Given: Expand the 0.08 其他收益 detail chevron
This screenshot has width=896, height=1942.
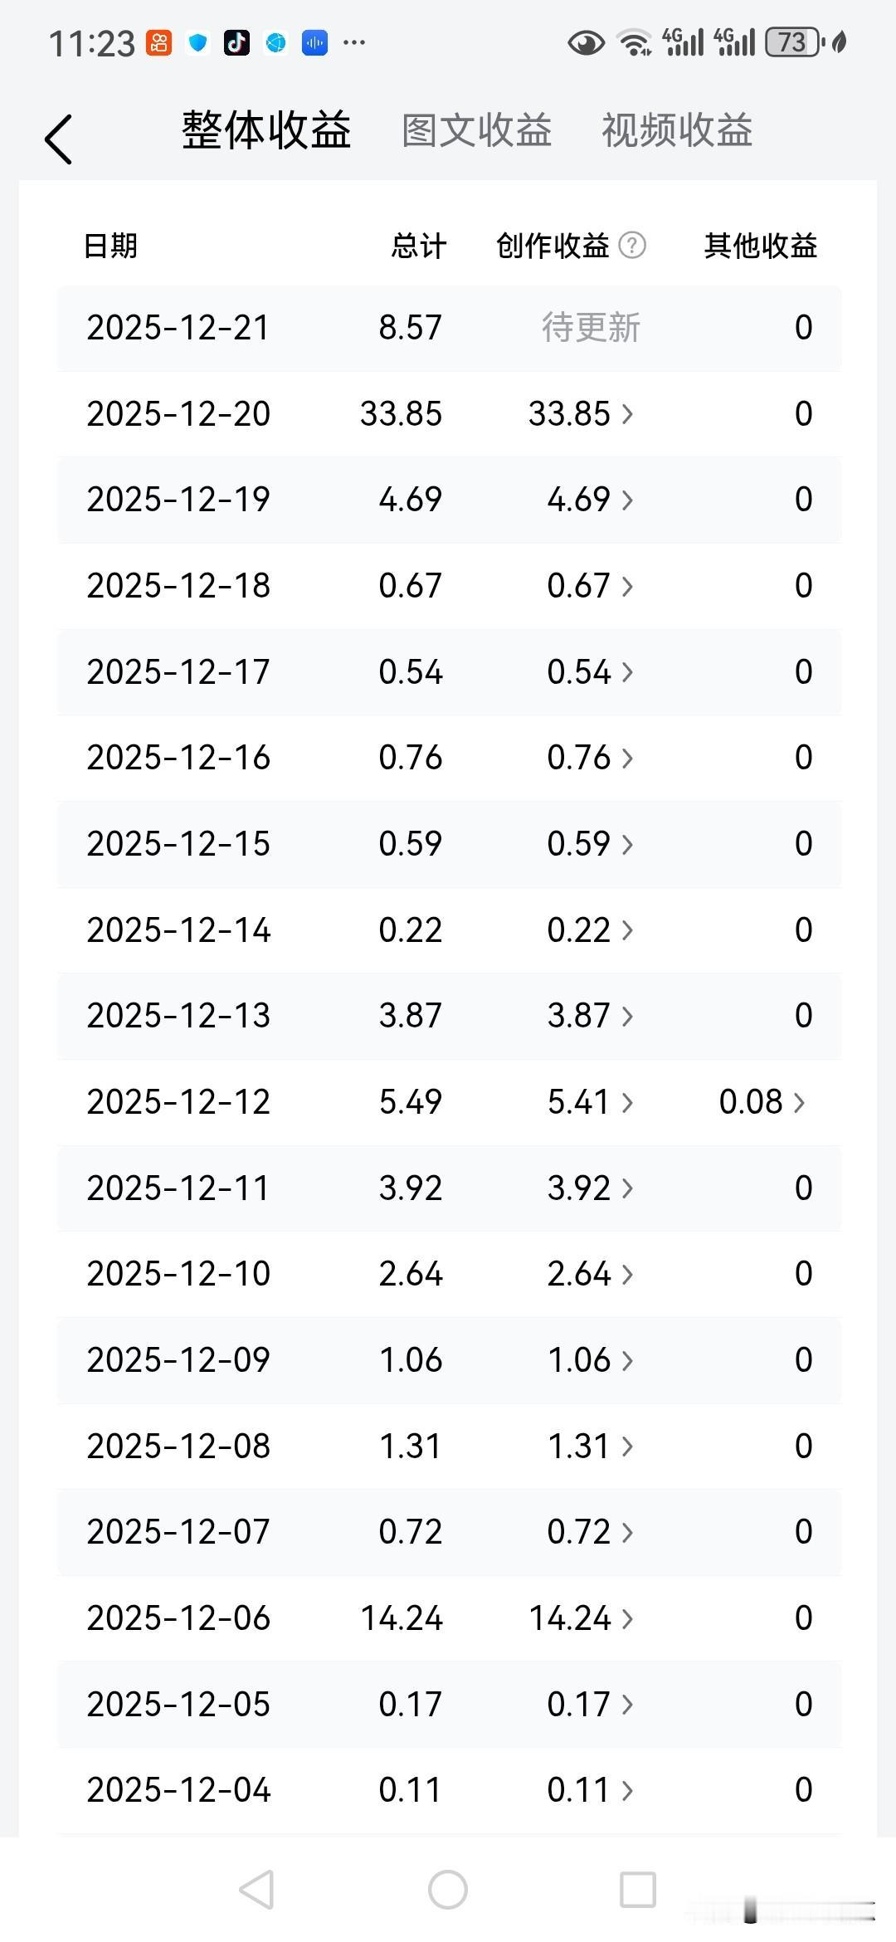Looking at the screenshot, I should tap(762, 1102).
